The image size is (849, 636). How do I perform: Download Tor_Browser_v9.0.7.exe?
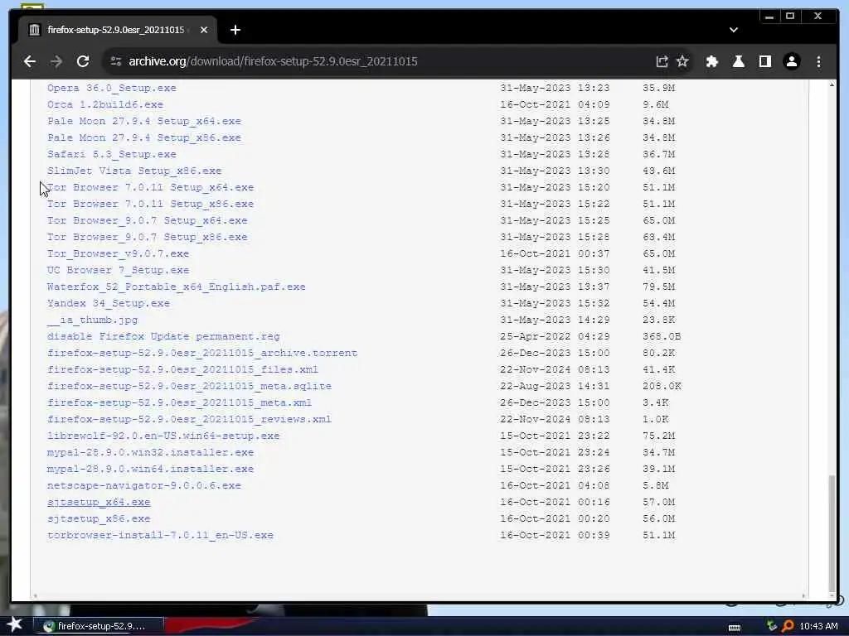[118, 253]
